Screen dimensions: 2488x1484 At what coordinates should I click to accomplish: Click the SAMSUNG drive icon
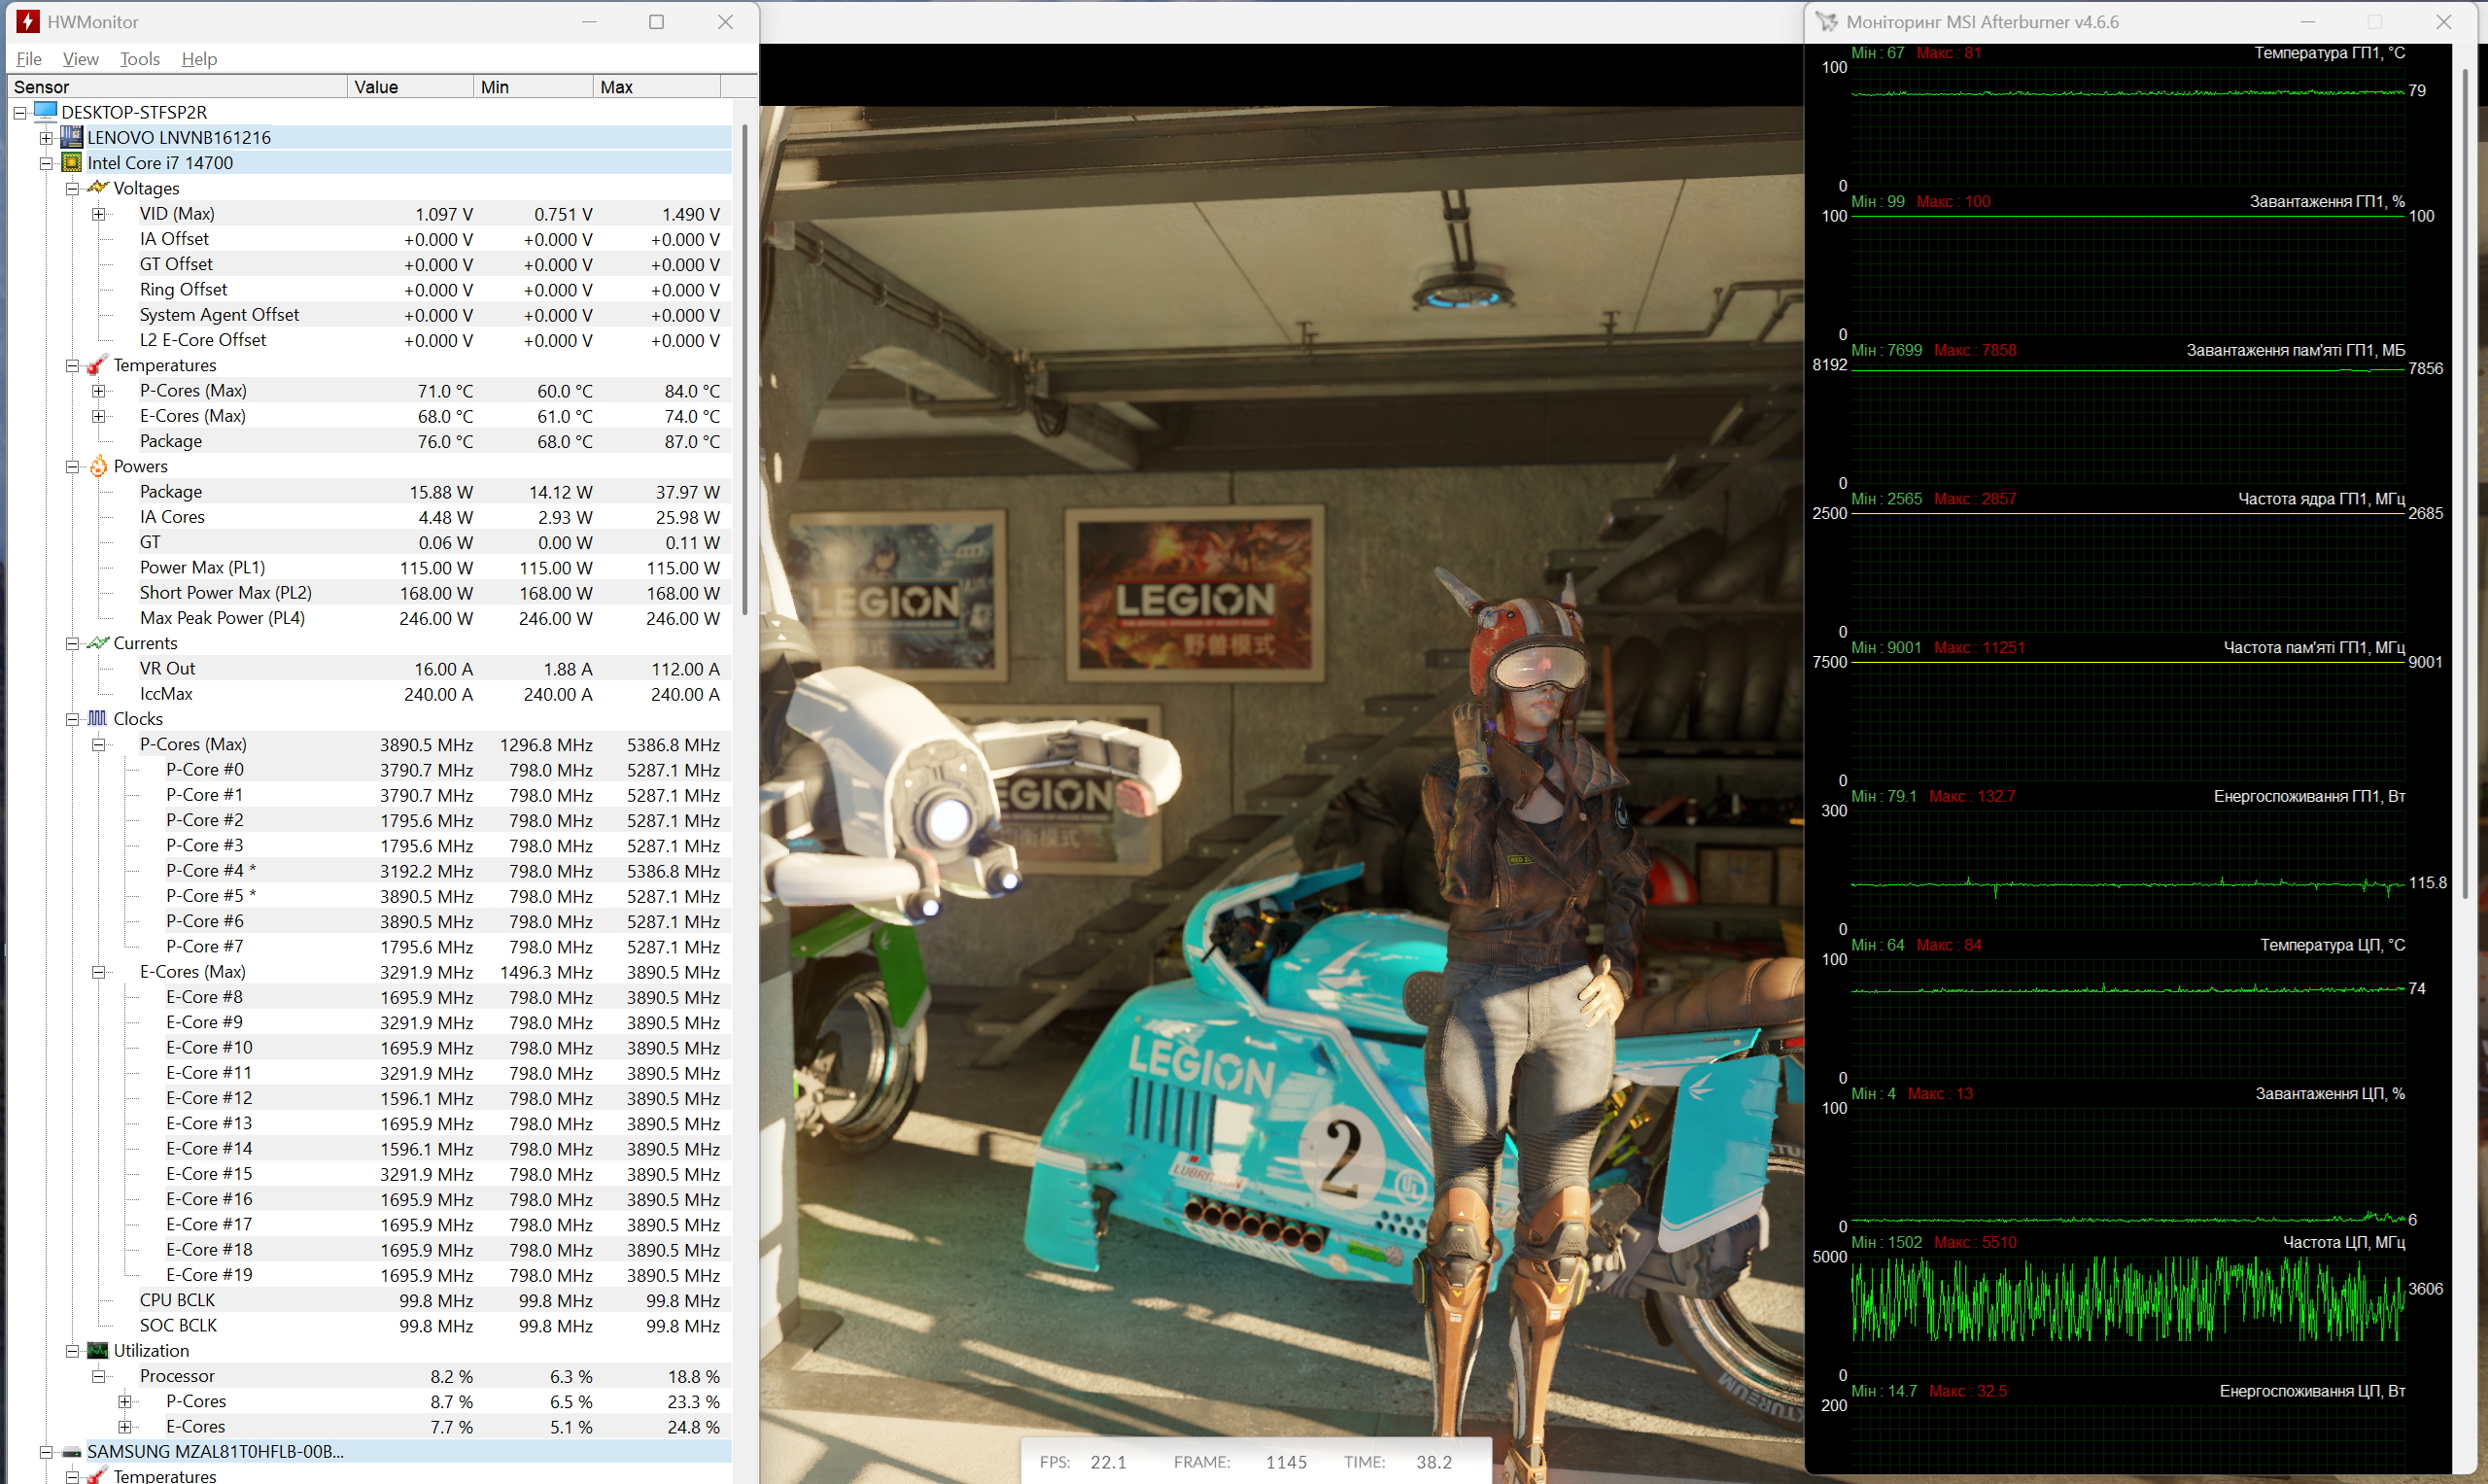point(72,1451)
